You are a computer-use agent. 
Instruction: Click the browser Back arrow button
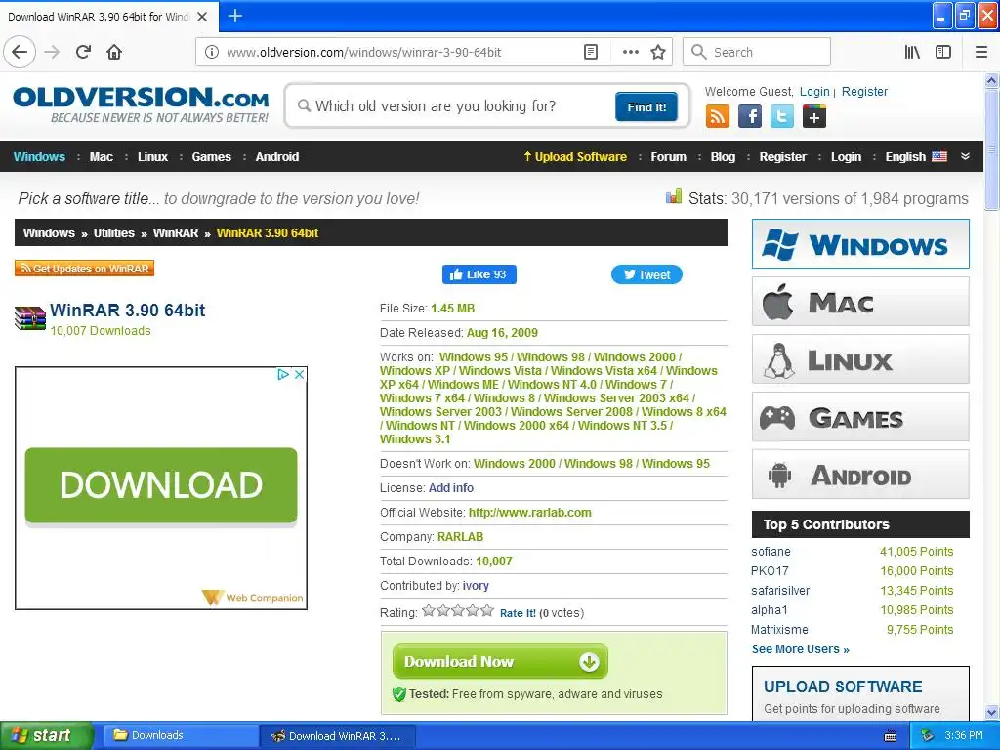click(x=20, y=52)
